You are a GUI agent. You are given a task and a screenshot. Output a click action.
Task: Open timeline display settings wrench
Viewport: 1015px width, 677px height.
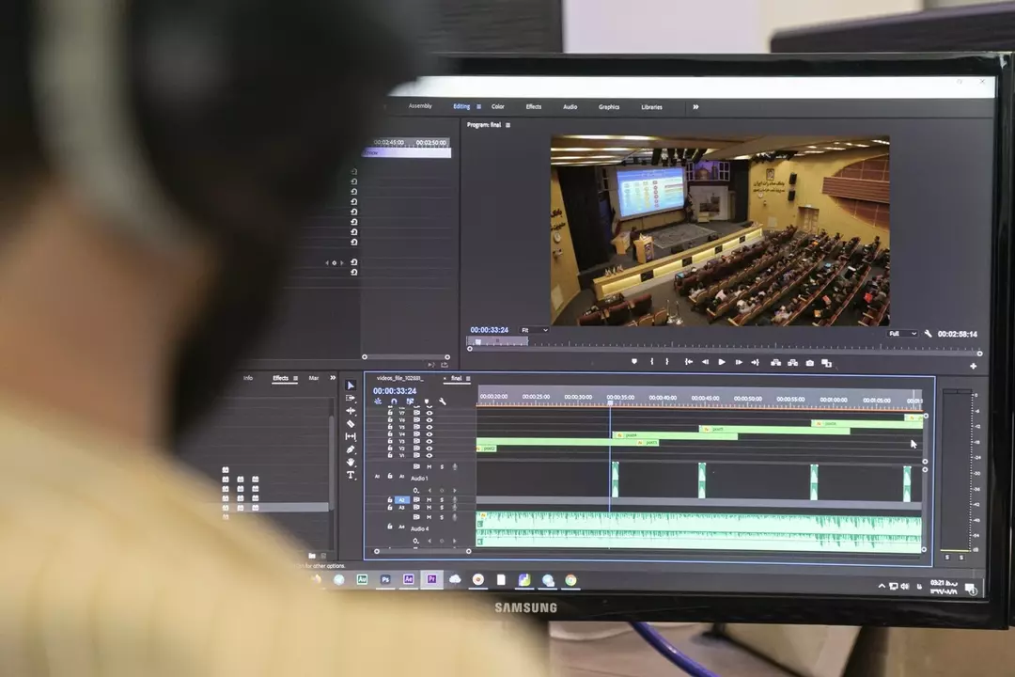(443, 401)
